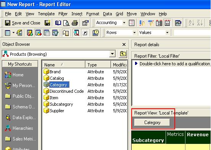Open the Public Obj... folder shortcut

point(20,96)
